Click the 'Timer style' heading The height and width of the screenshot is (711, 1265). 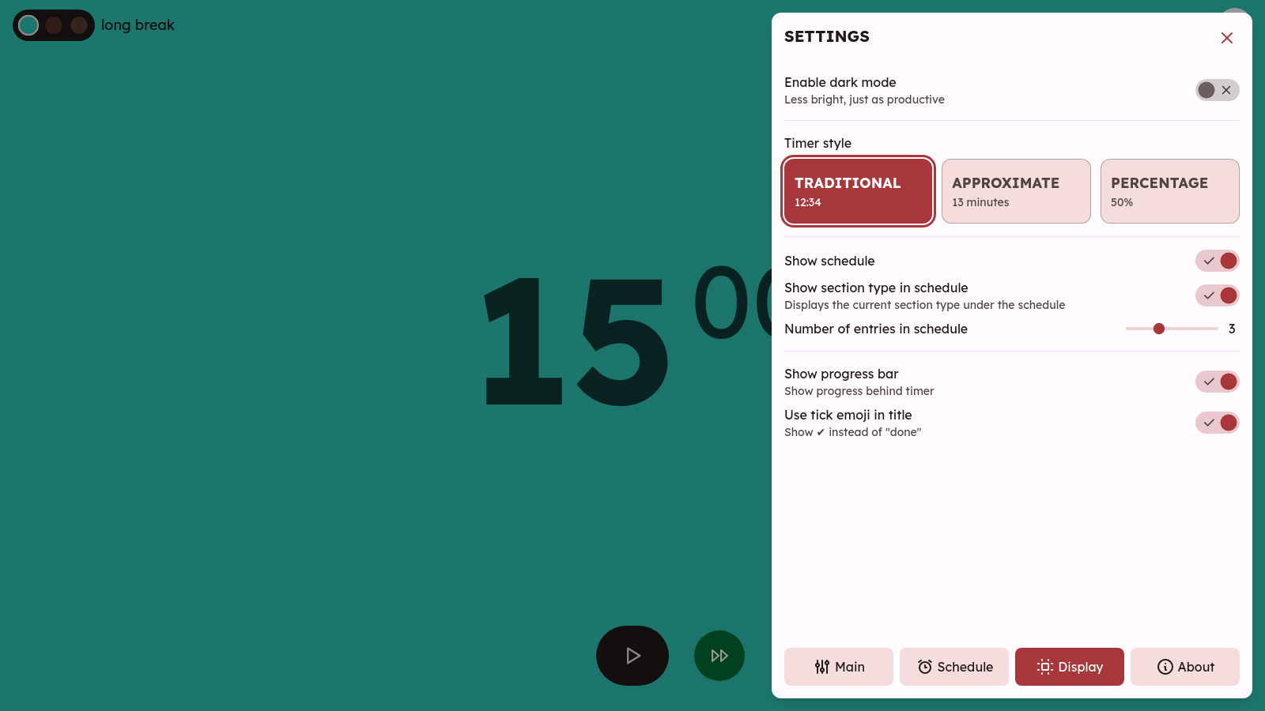tap(818, 143)
